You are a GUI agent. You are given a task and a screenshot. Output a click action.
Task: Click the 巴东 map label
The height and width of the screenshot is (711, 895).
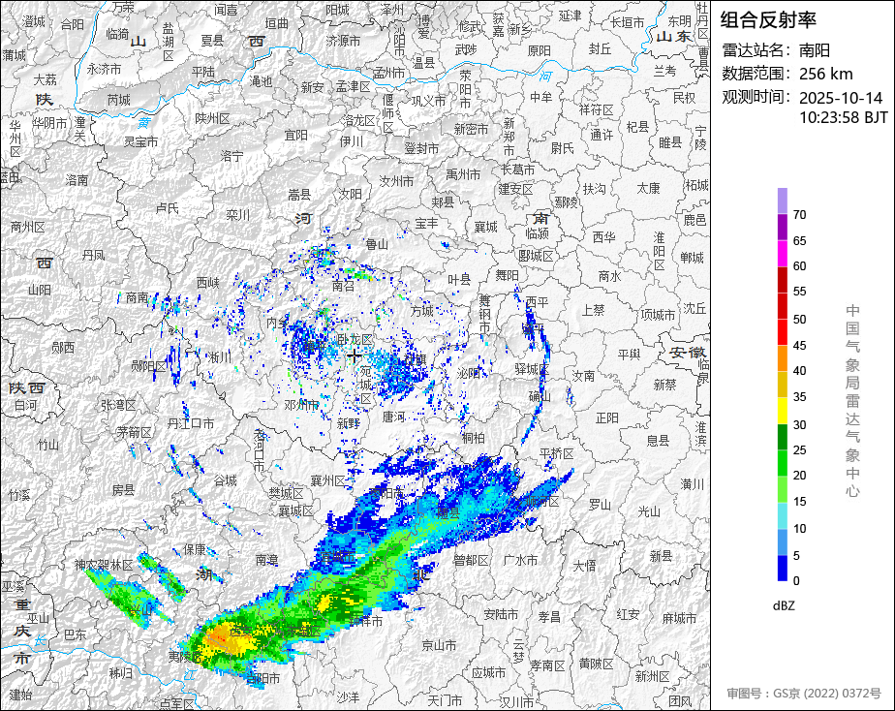pos(76,634)
